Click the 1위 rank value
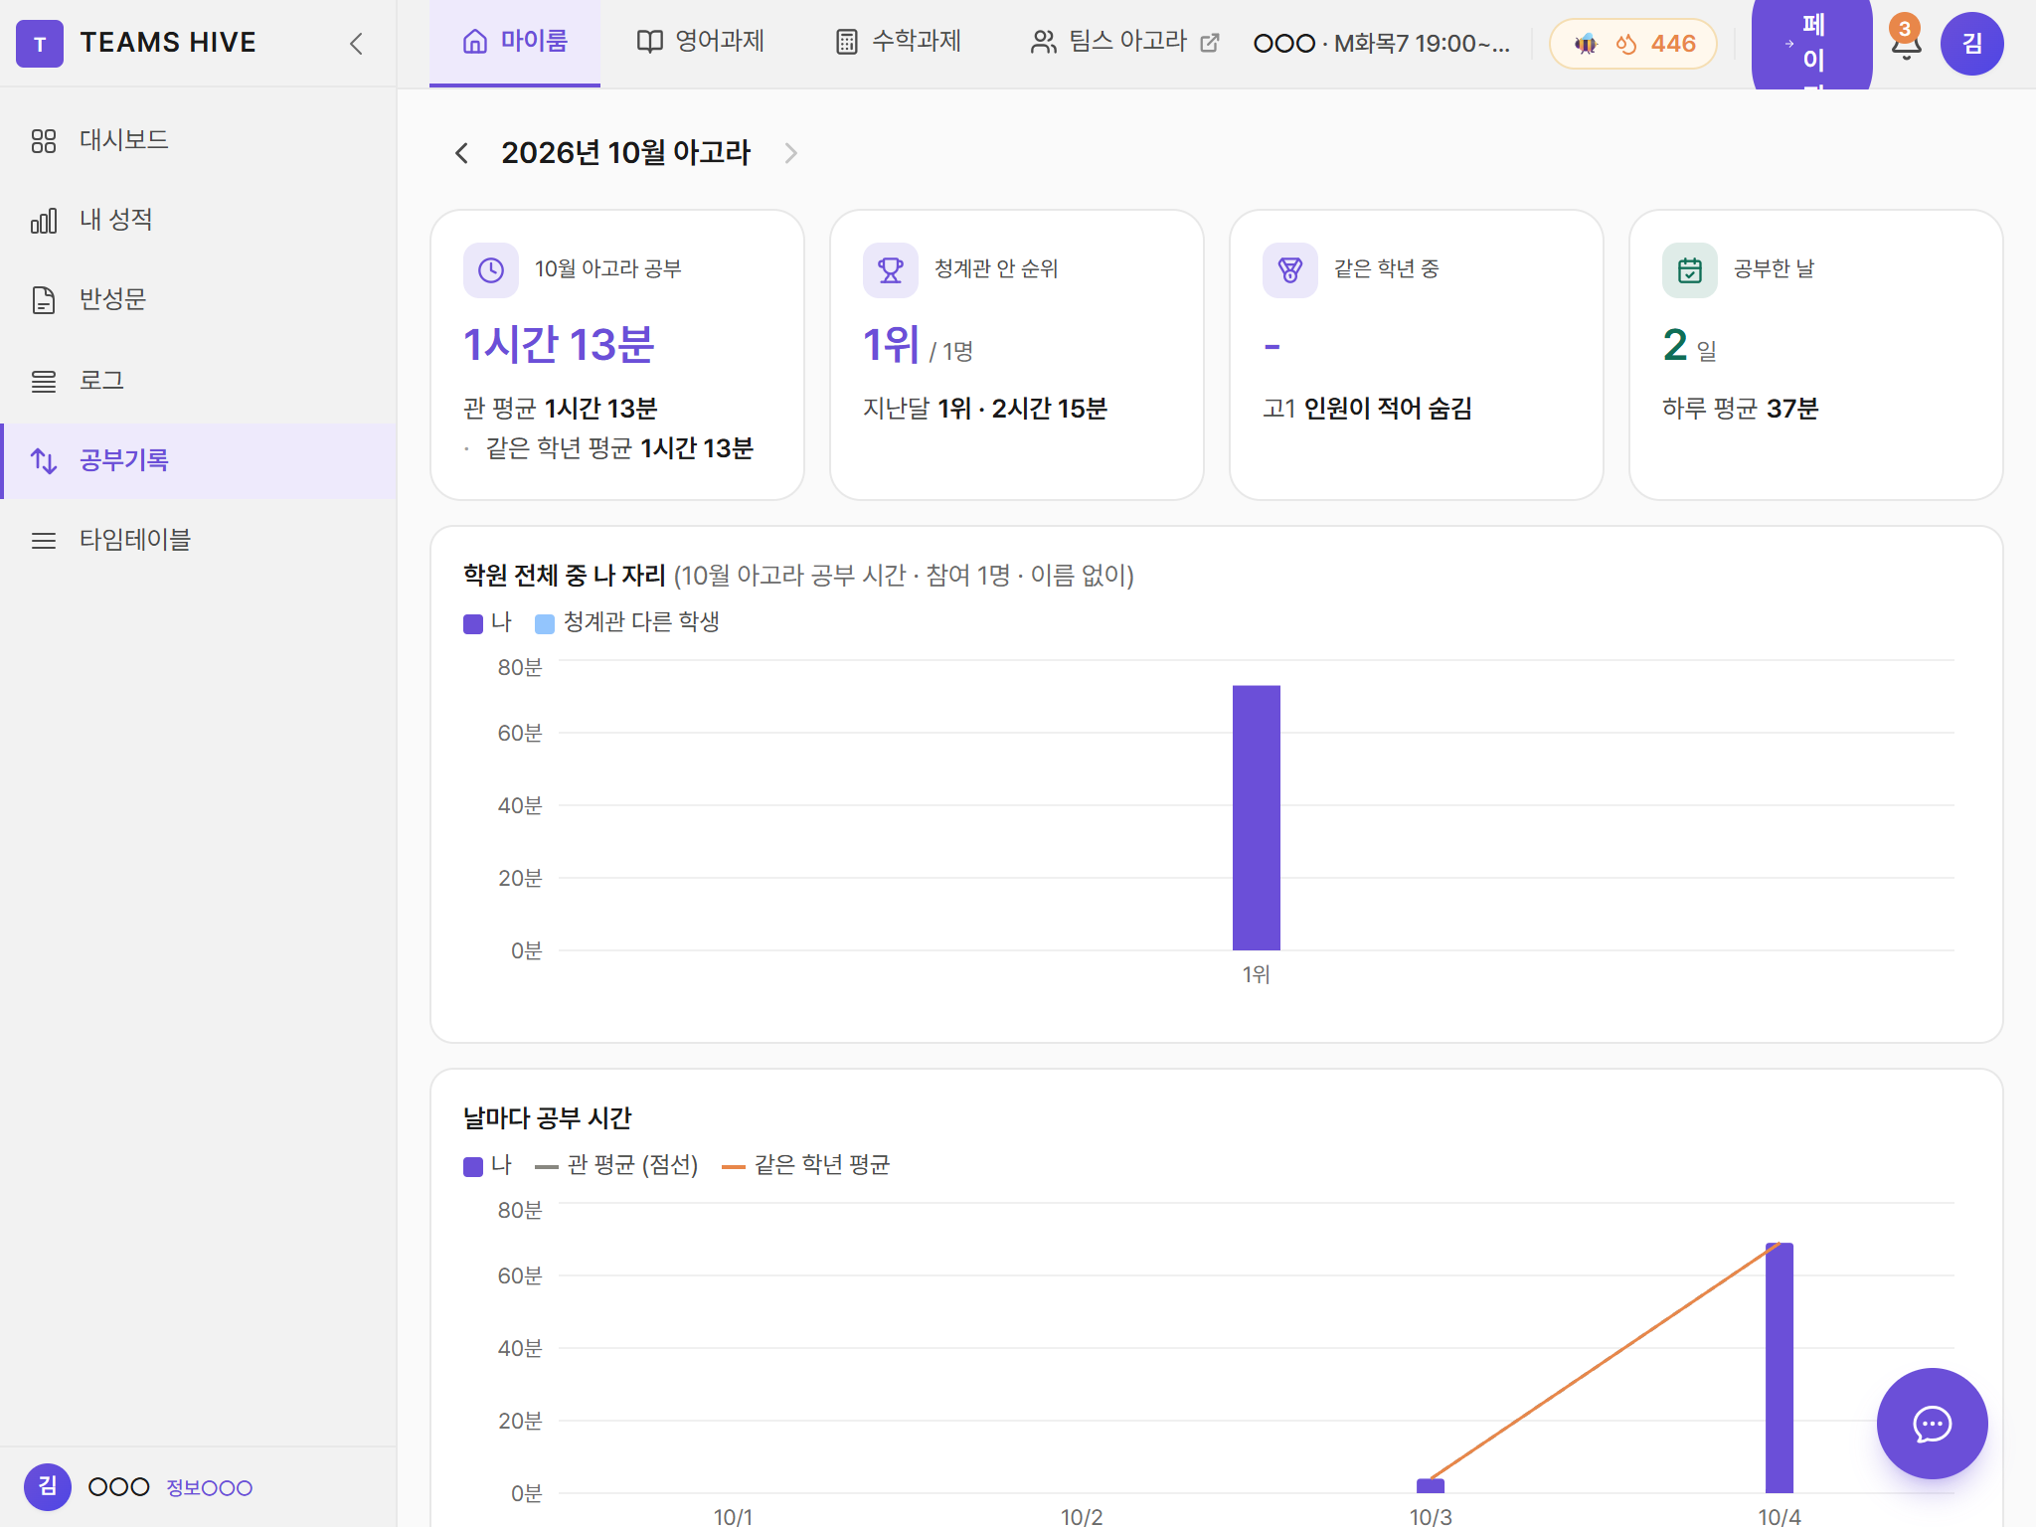 [x=891, y=345]
